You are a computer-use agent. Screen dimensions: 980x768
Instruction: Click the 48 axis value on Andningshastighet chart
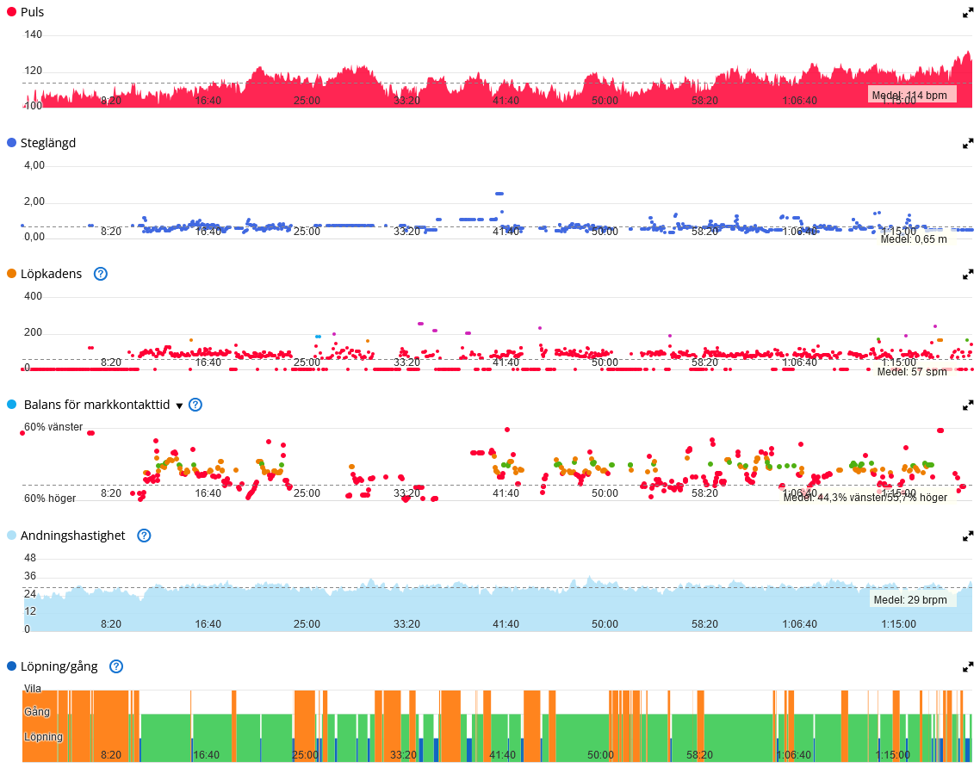[x=30, y=558]
